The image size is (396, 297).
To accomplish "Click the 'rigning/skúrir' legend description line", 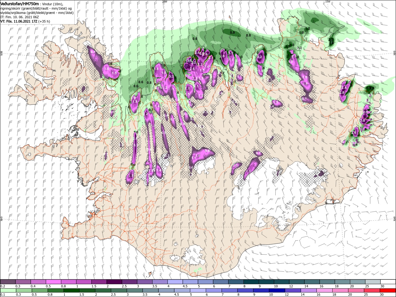I will 36,8.
